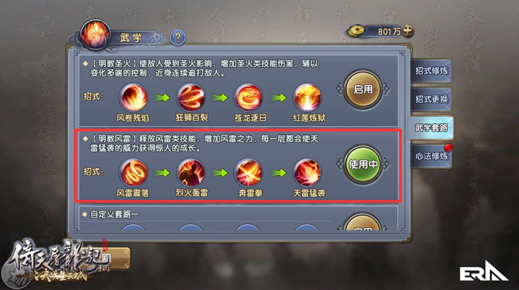Select the 烈火轰雷 skill icon

(191, 173)
